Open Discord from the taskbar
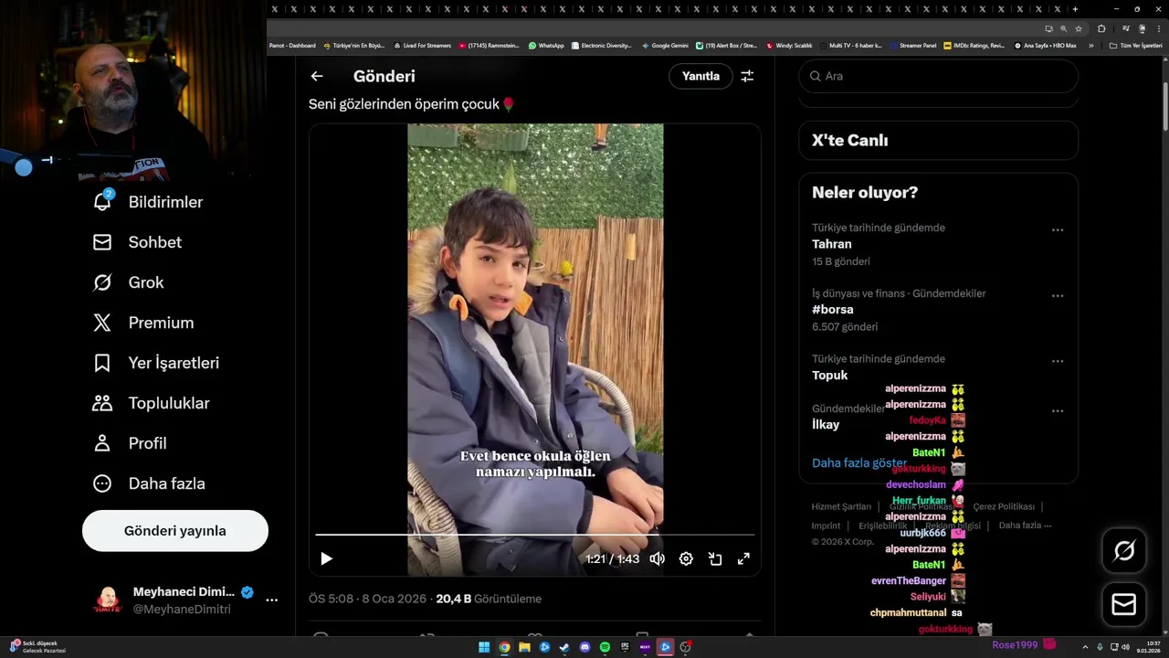 pyautogui.click(x=585, y=647)
